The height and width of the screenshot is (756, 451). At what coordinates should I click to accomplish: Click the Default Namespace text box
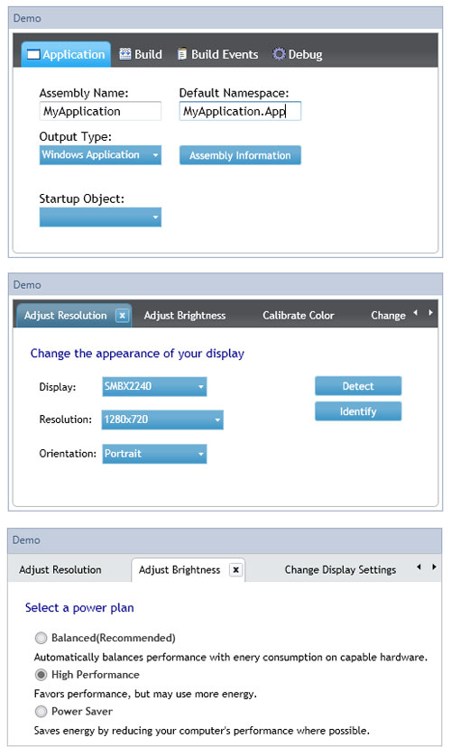click(240, 111)
